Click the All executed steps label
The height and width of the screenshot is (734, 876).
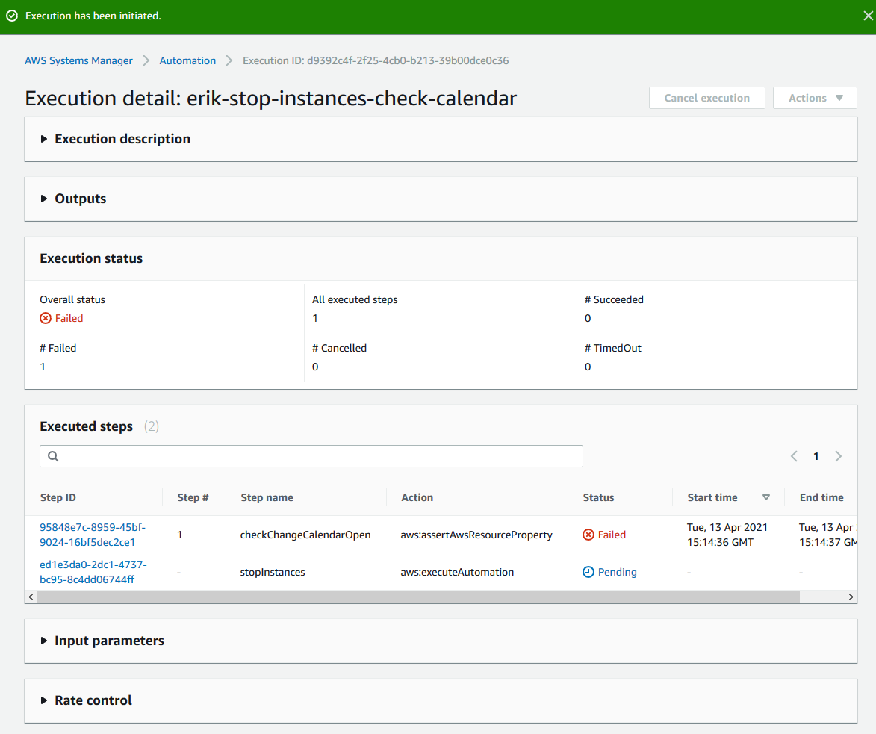pyautogui.click(x=355, y=300)
